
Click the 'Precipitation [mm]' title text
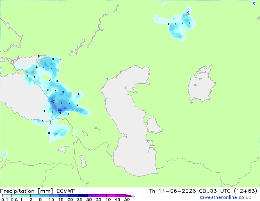[27, 191]
